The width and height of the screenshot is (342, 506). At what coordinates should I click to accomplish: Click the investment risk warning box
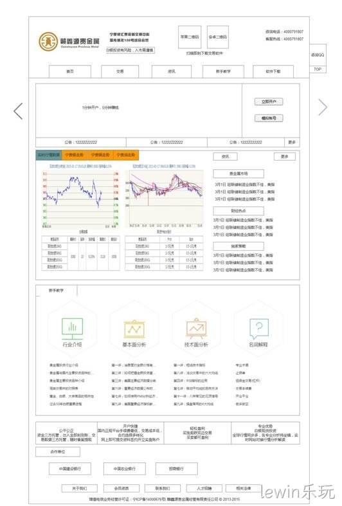130,50
